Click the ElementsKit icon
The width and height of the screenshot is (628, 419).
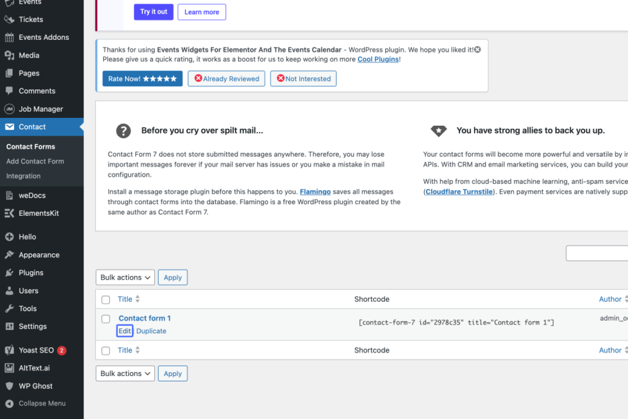click(9, 213)
